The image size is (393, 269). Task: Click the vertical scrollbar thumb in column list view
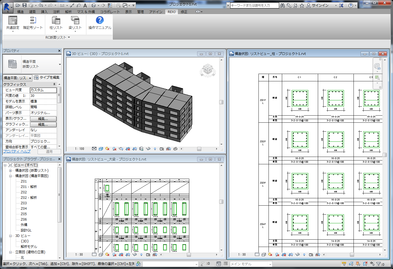click(385, 155)
